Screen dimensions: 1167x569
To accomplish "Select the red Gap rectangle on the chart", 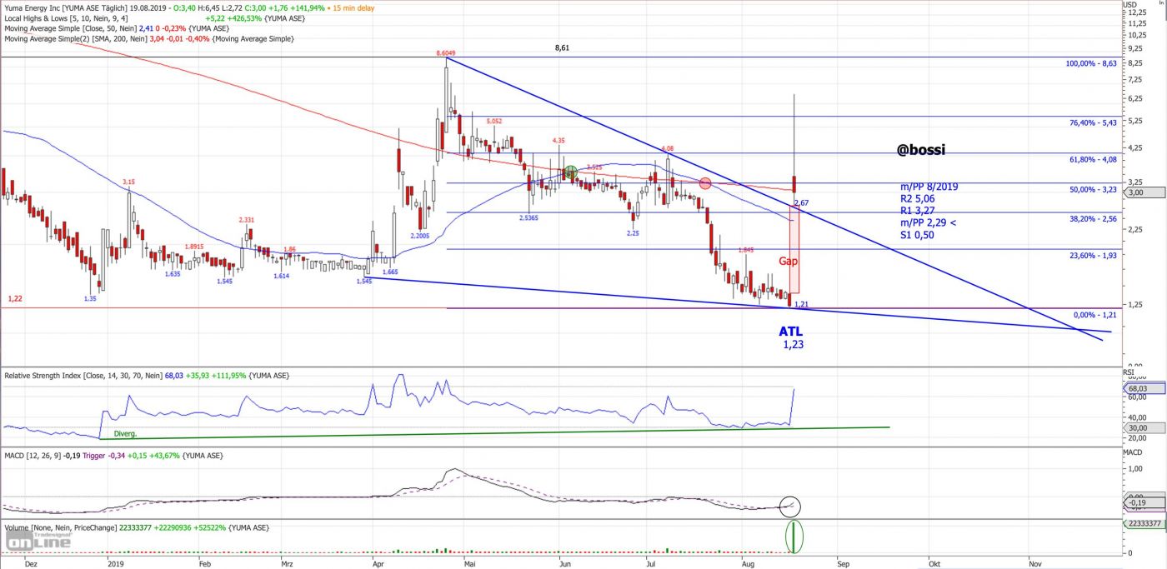I will pos(794,250).
